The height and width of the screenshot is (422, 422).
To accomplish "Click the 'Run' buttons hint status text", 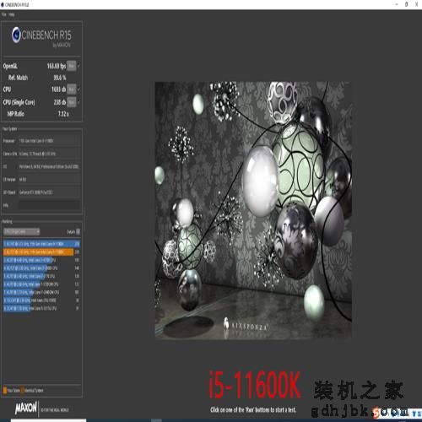I will [x=253, y=409].
